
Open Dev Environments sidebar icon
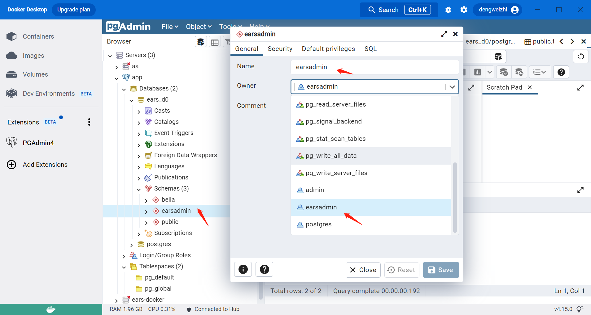tap(11, 94)
